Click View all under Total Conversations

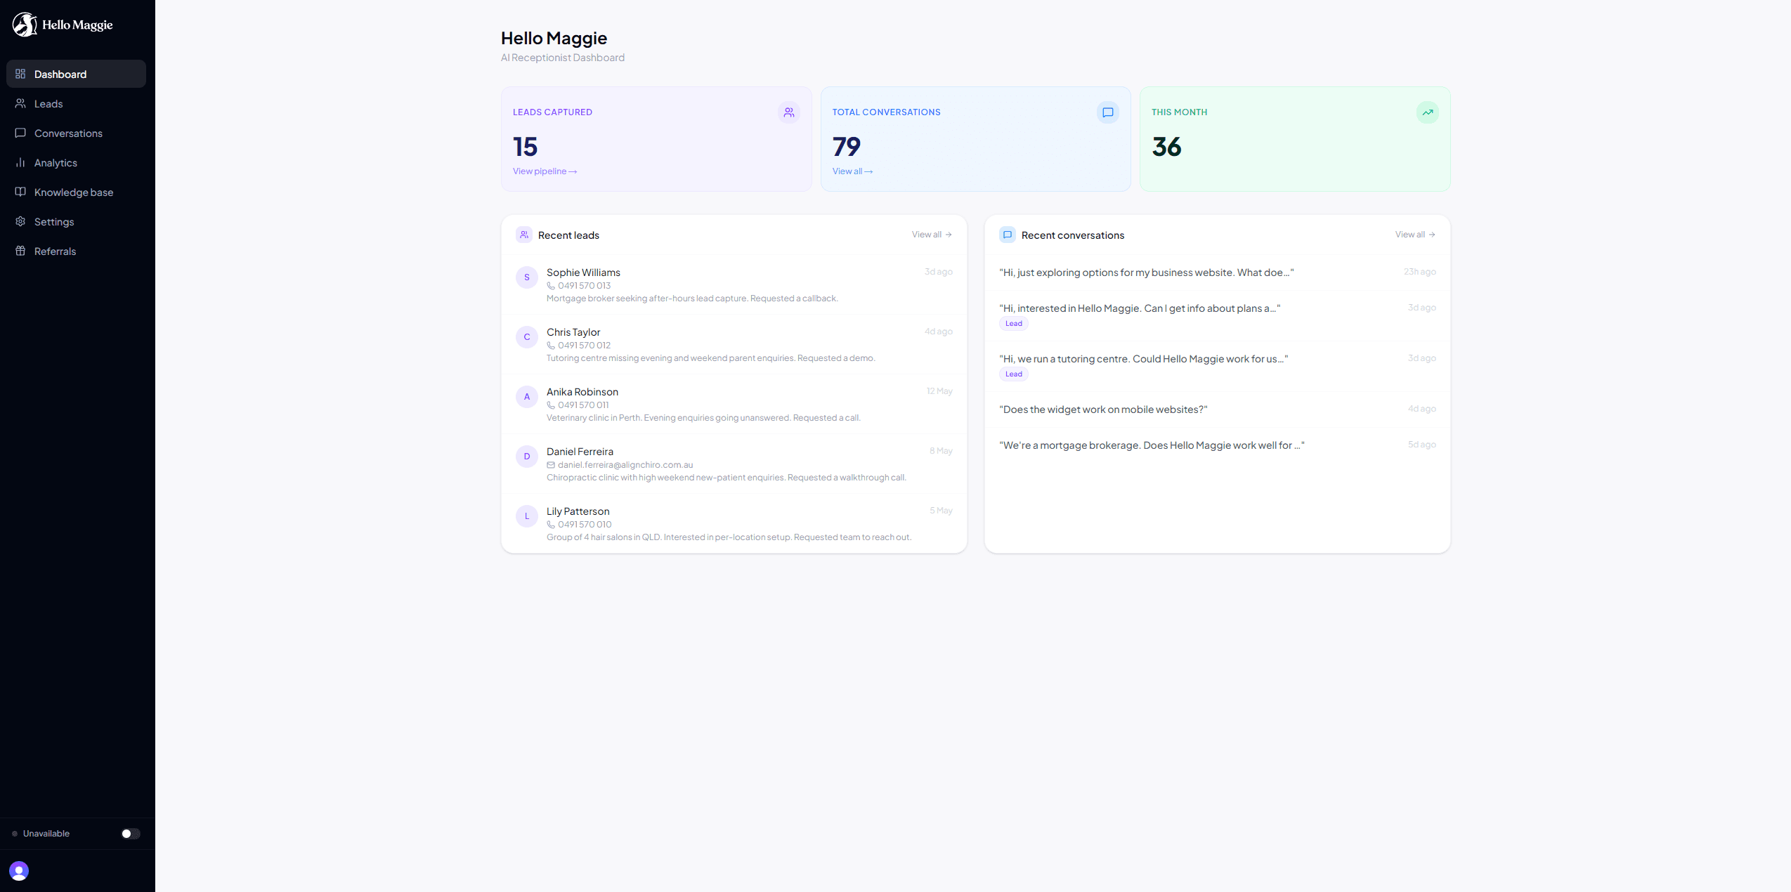coord(852,171)
